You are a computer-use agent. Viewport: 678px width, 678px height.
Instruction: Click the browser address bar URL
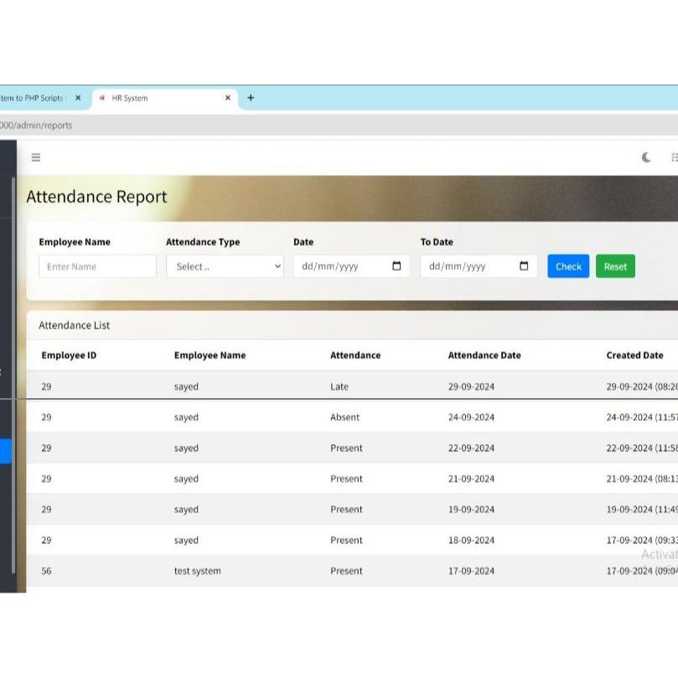36,126
